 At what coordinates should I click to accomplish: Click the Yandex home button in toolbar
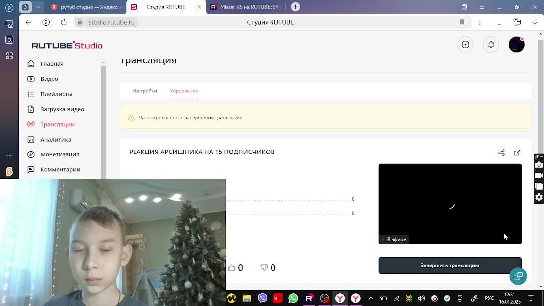pyautogui.click(x=46, y=22)
